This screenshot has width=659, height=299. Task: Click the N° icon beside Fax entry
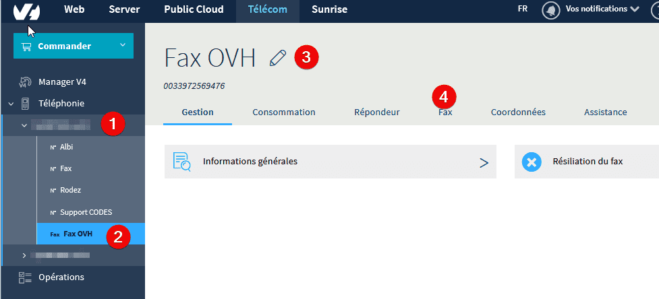53,169
